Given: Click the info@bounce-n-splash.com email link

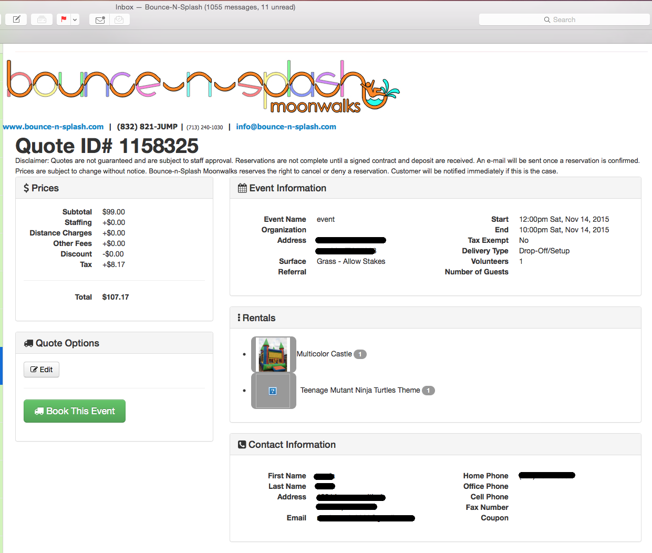Looking at the screenshot, I should (286, 127).
